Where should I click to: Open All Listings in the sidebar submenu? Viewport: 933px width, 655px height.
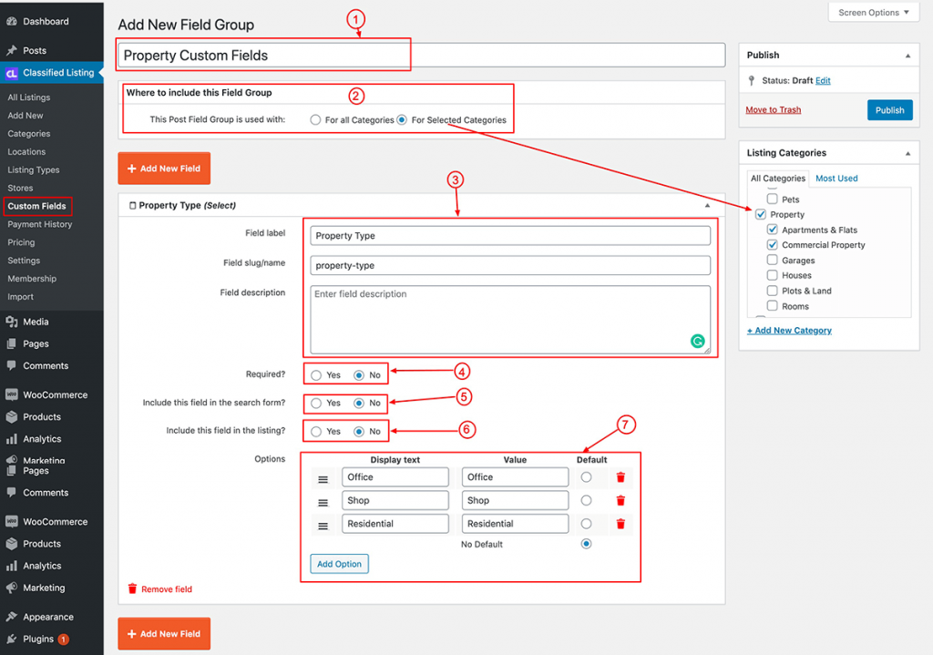click(x=28, y=97)
